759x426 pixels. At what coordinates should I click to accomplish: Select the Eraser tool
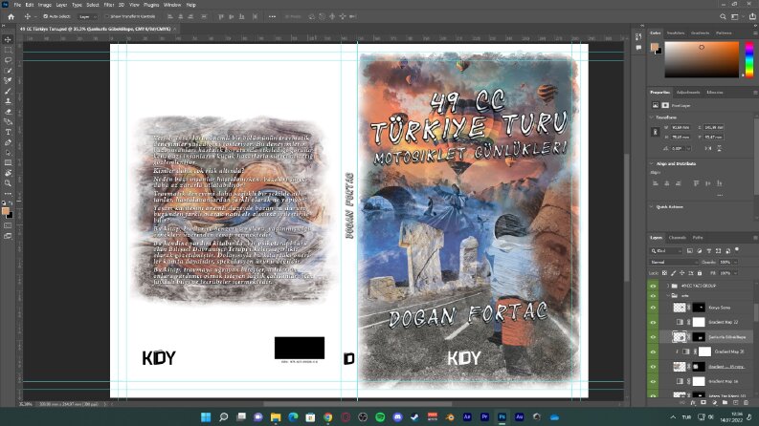[x=8, y=112]
